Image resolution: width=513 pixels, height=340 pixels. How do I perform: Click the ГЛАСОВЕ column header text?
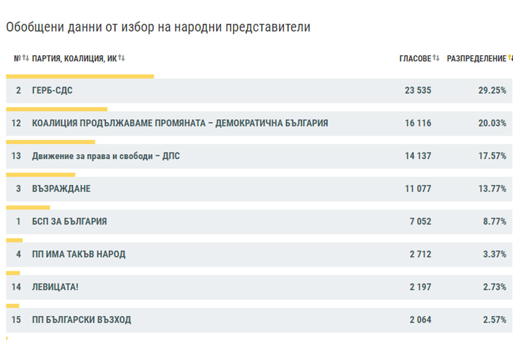tap(415, 59)
